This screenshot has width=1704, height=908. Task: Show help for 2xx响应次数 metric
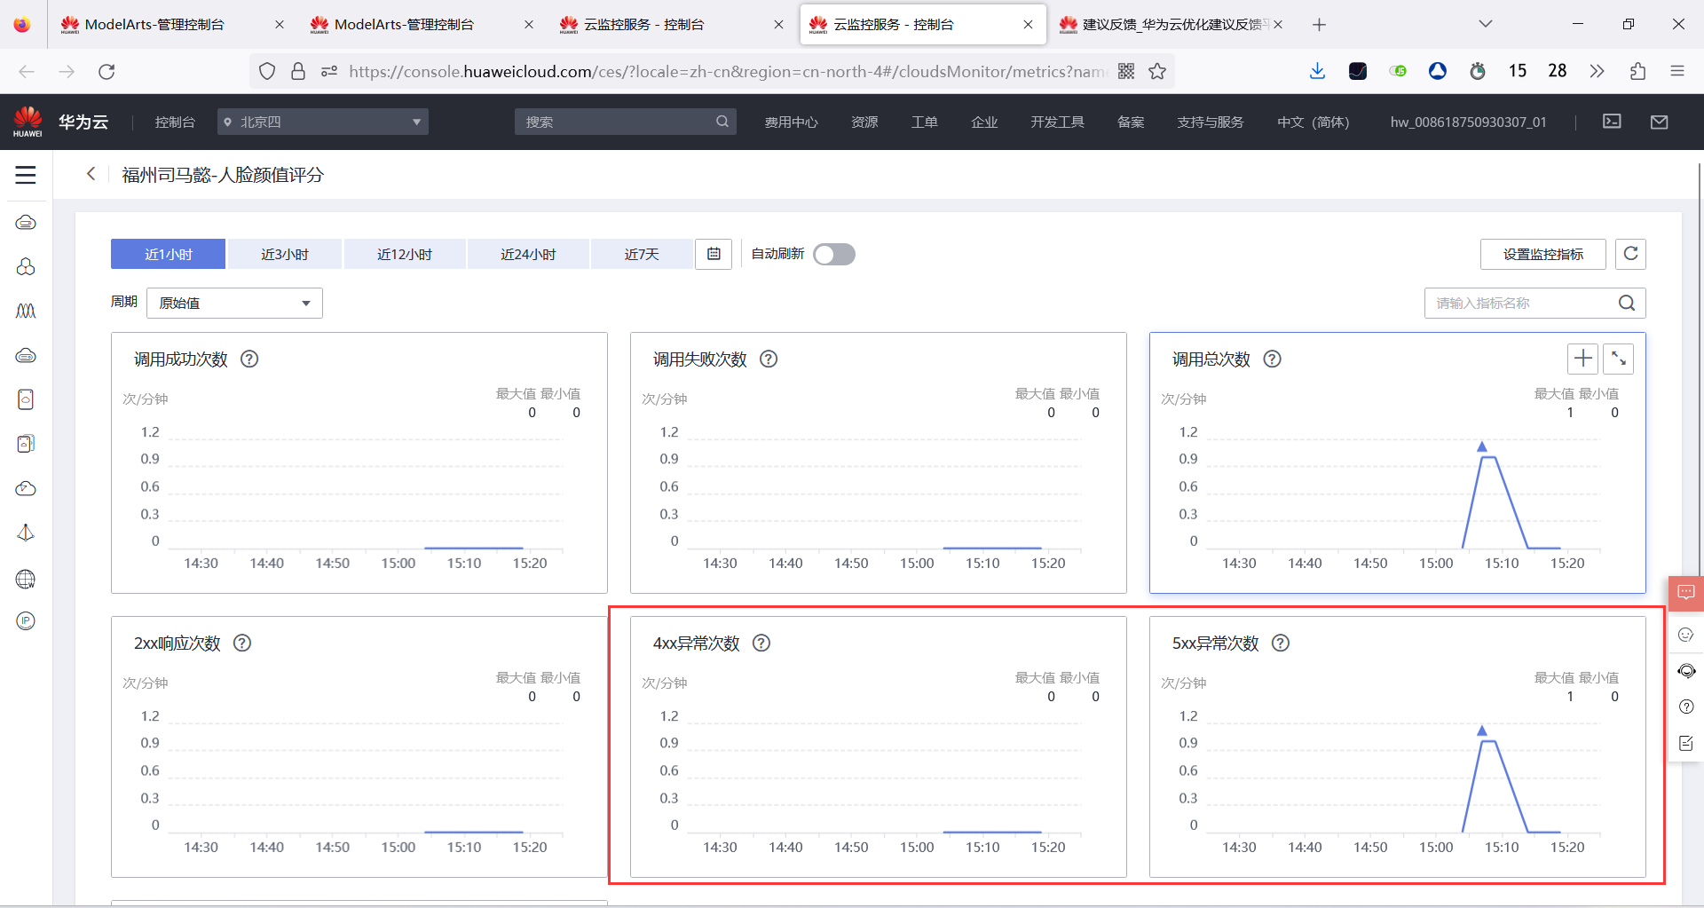pos(242,643)
